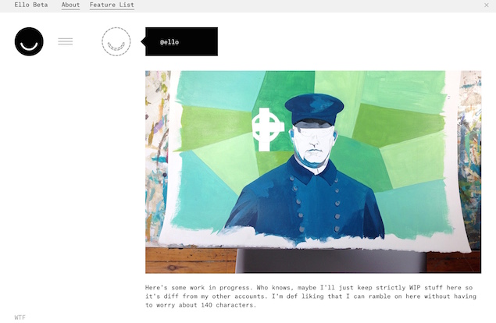496x323 pixels.
Task: Click the "other accounts" caption text
Action: 238,296
